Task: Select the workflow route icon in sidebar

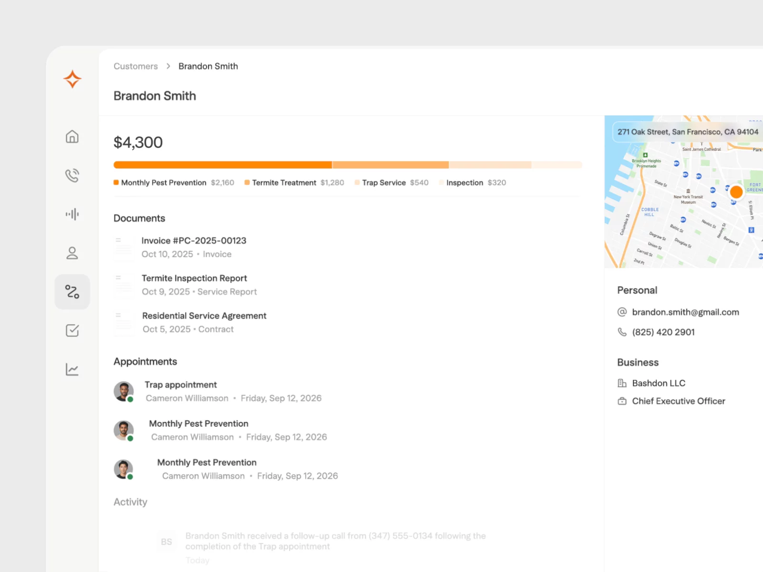Action: coord(72,292)
